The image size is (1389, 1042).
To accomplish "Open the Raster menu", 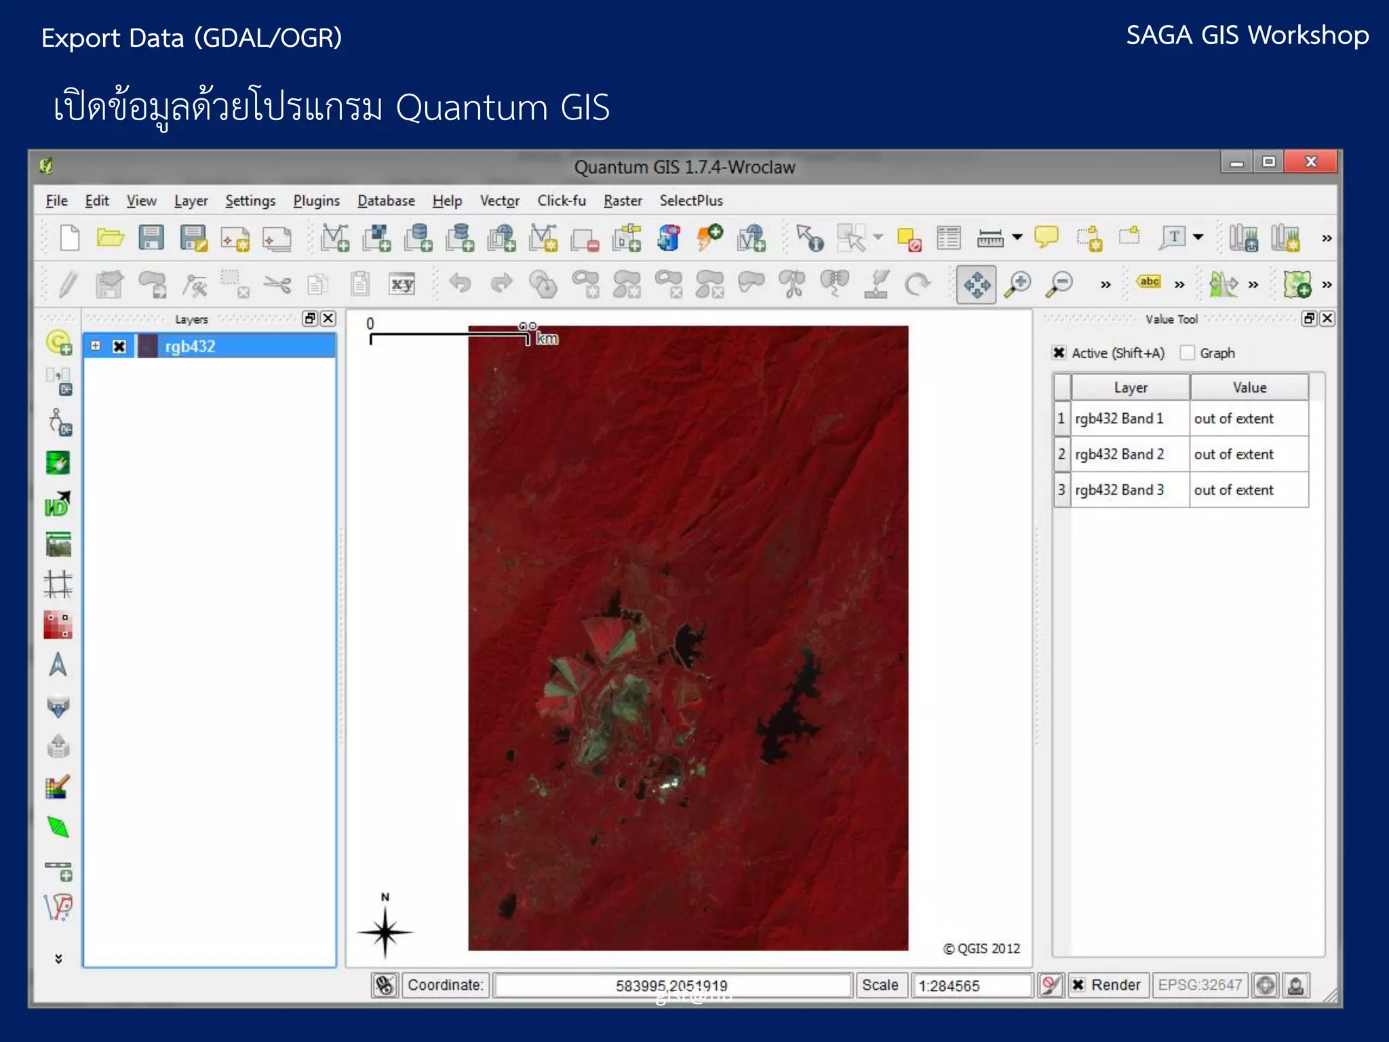I will tap(623, 201).
